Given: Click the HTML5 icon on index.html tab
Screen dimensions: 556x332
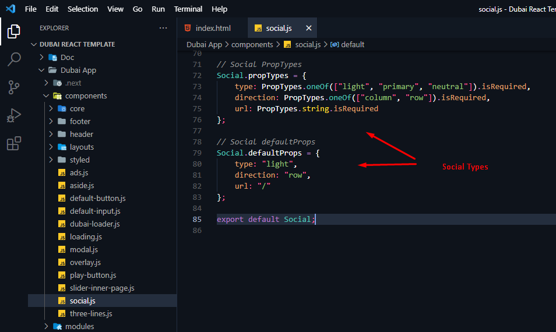Looking at the screenshot, I should point(188,28).
